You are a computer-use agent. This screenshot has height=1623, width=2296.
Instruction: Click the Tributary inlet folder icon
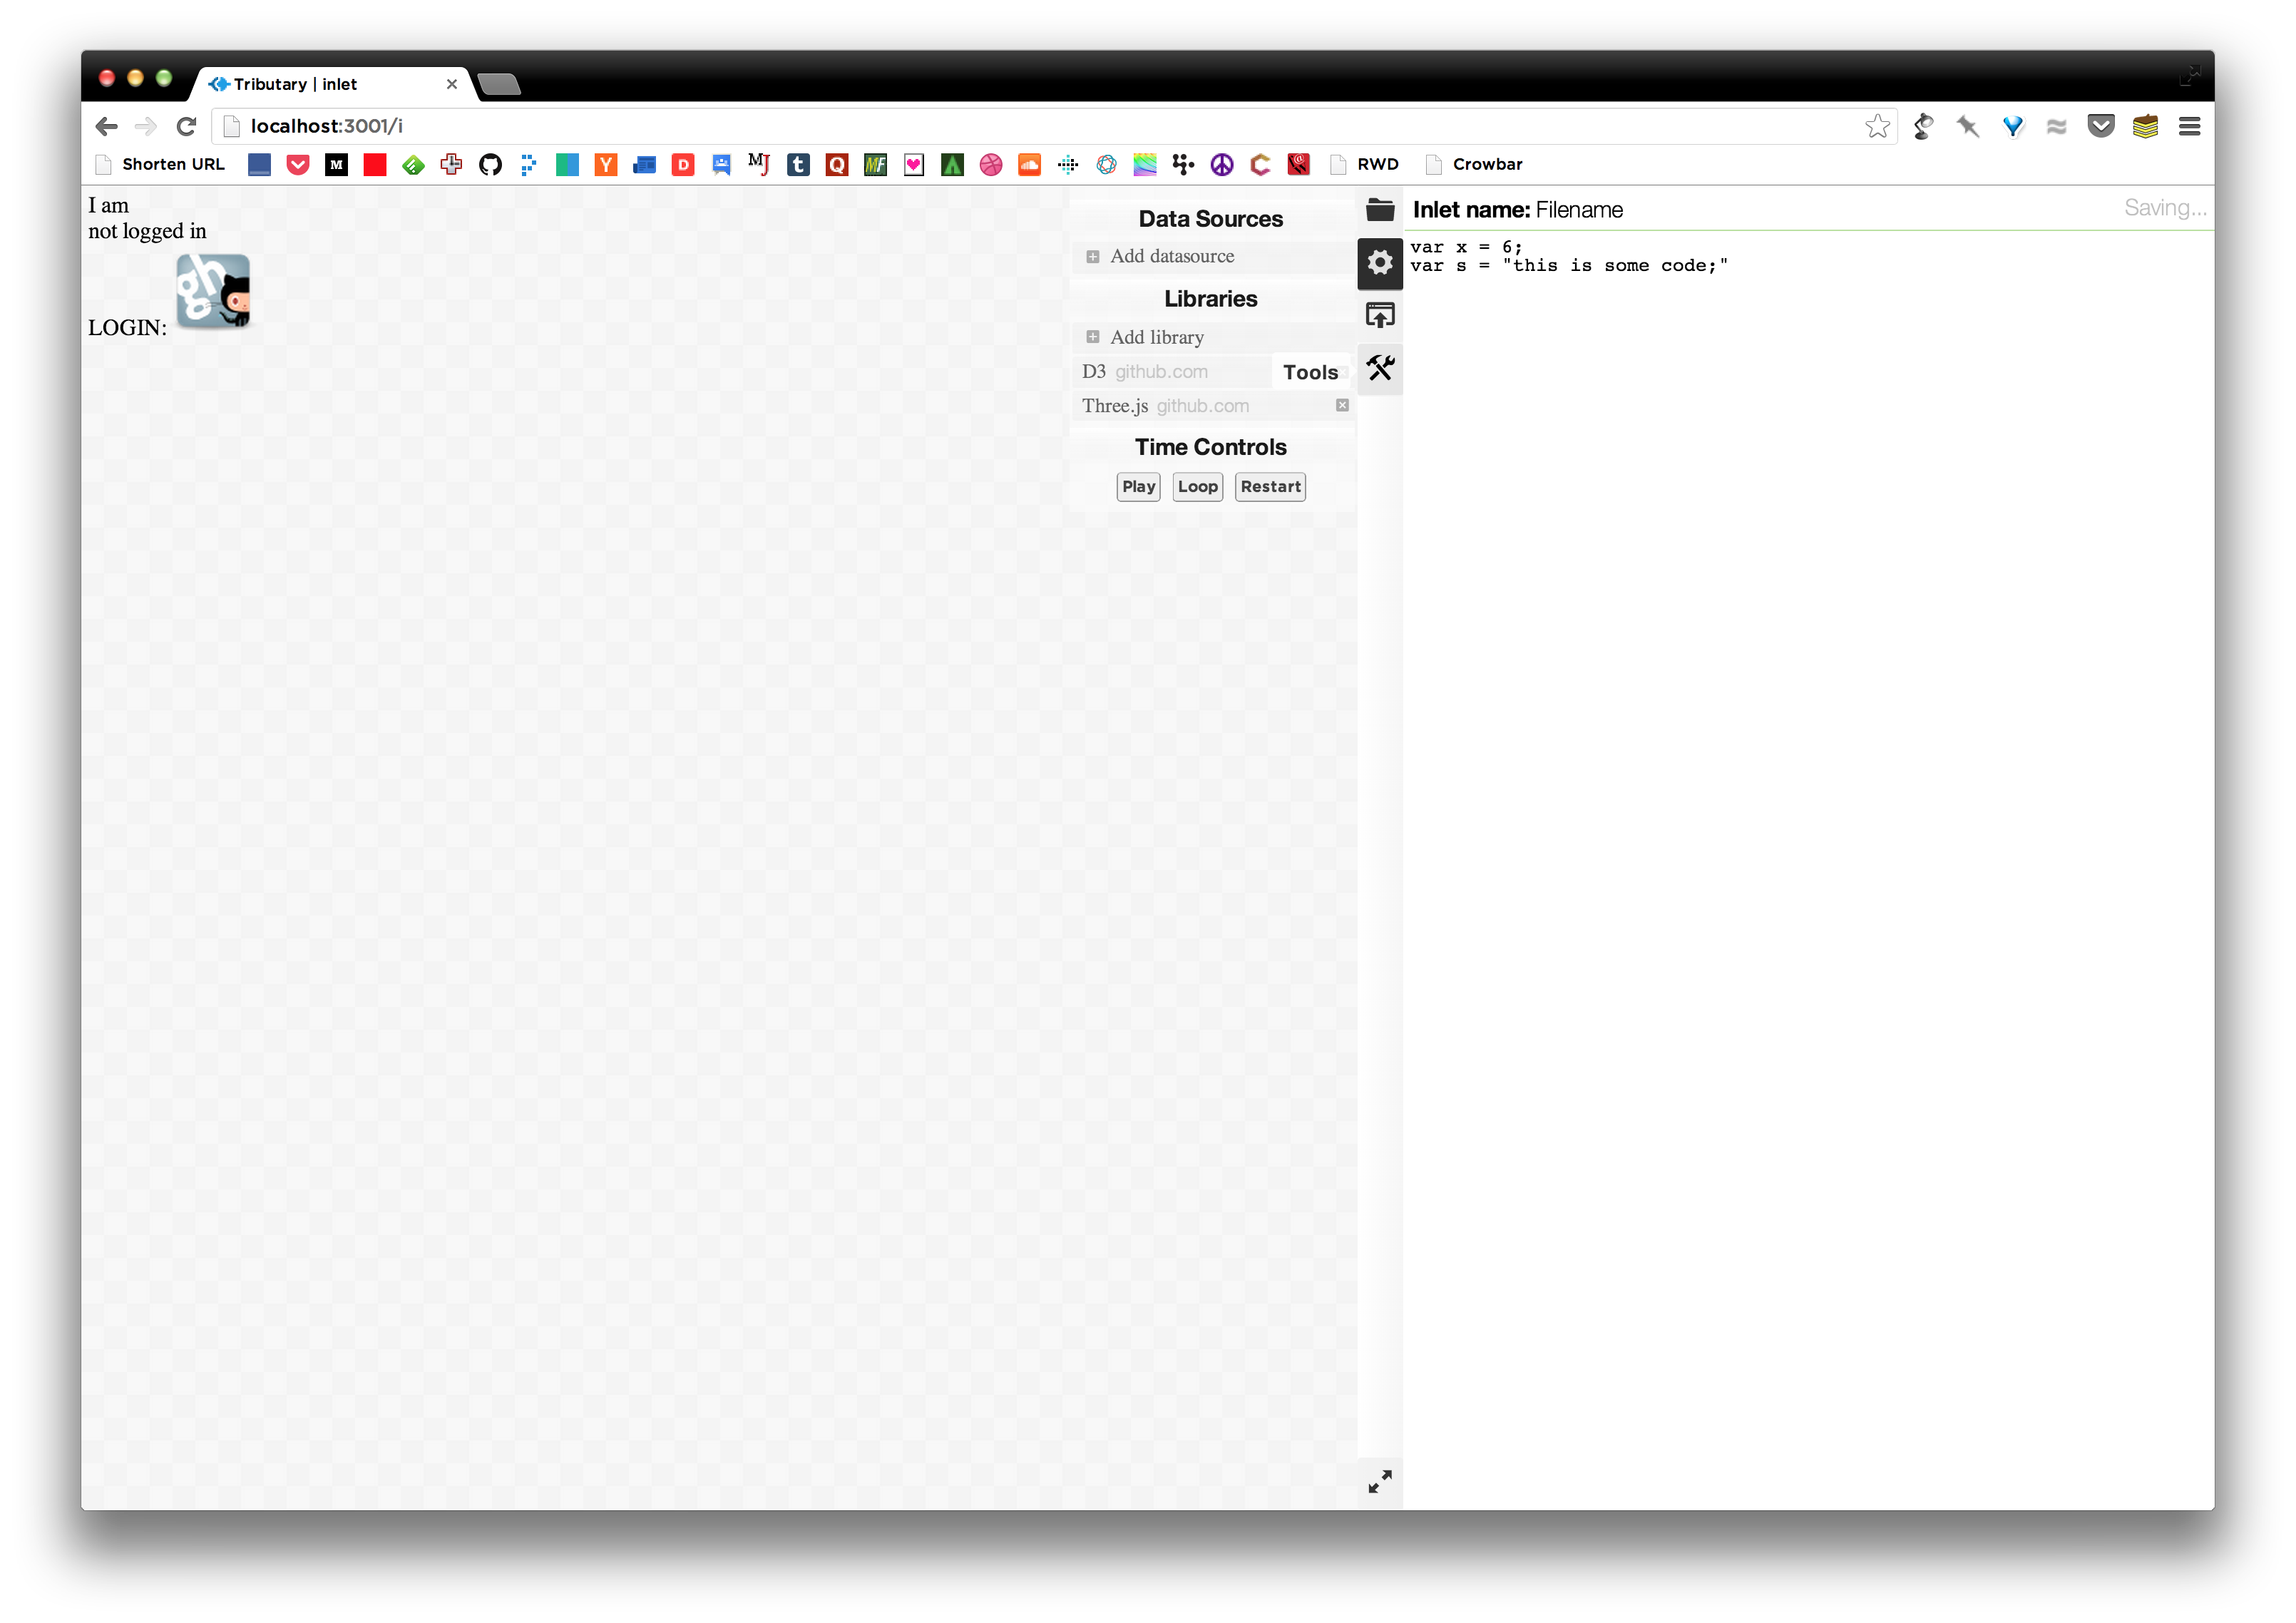point(1380,208)
